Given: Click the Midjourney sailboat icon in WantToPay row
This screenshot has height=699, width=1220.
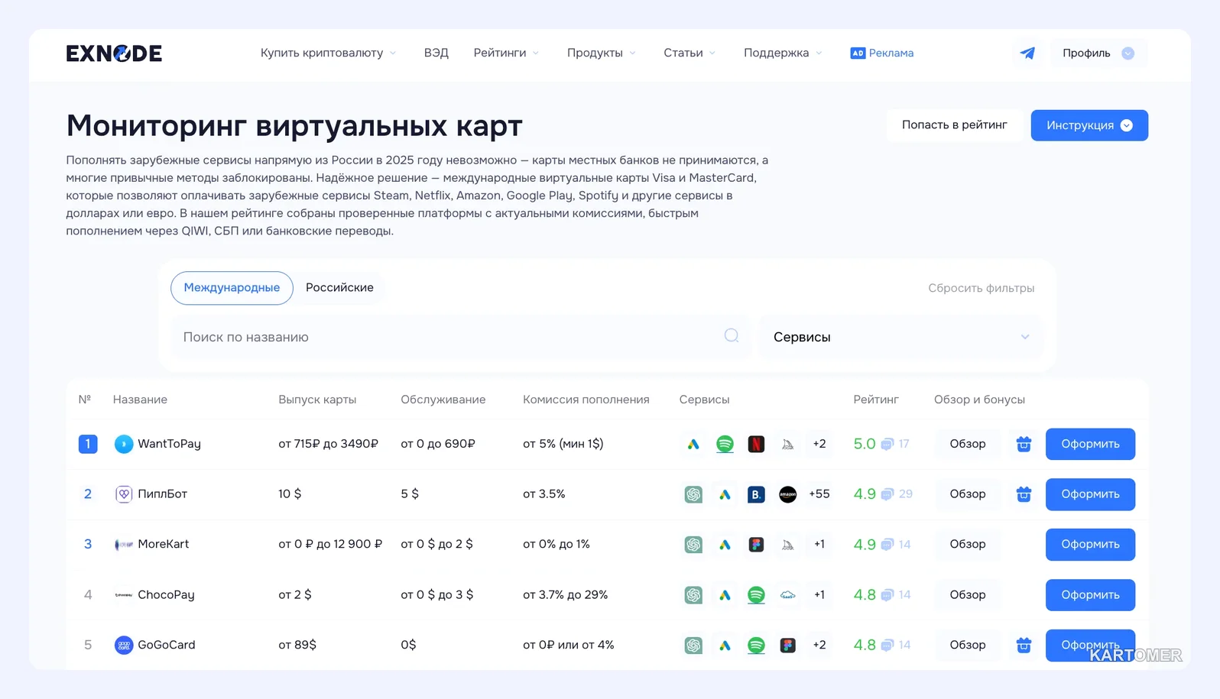Looking at the screenshot, I should 787,444.
